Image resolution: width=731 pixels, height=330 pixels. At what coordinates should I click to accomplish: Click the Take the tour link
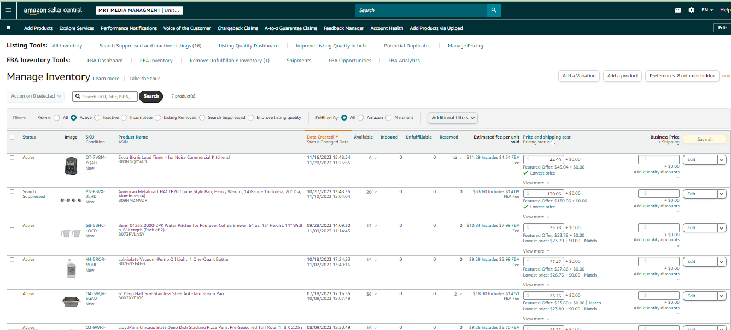coord(145,79)
